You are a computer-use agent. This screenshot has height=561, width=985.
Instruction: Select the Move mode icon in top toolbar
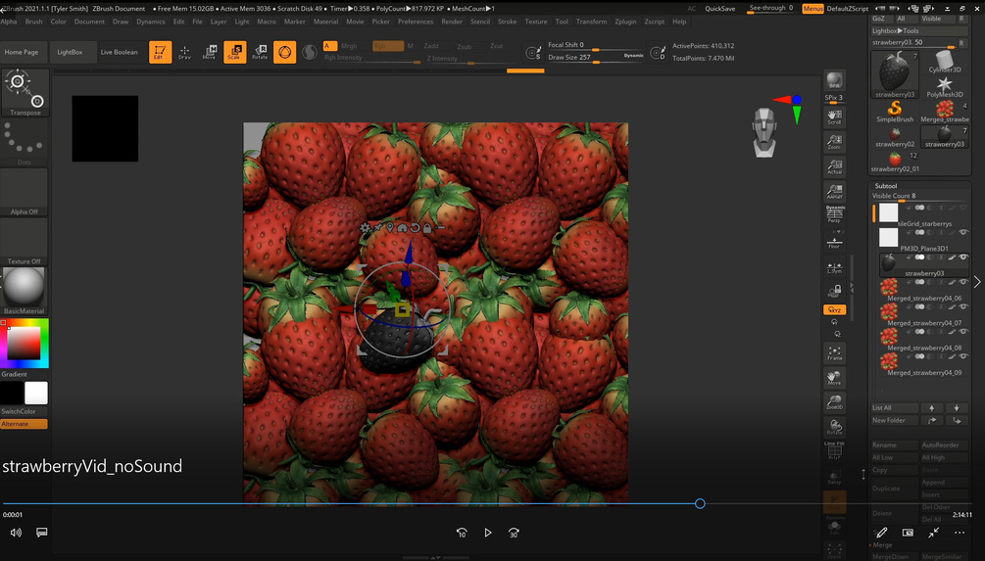coord(210,52)
